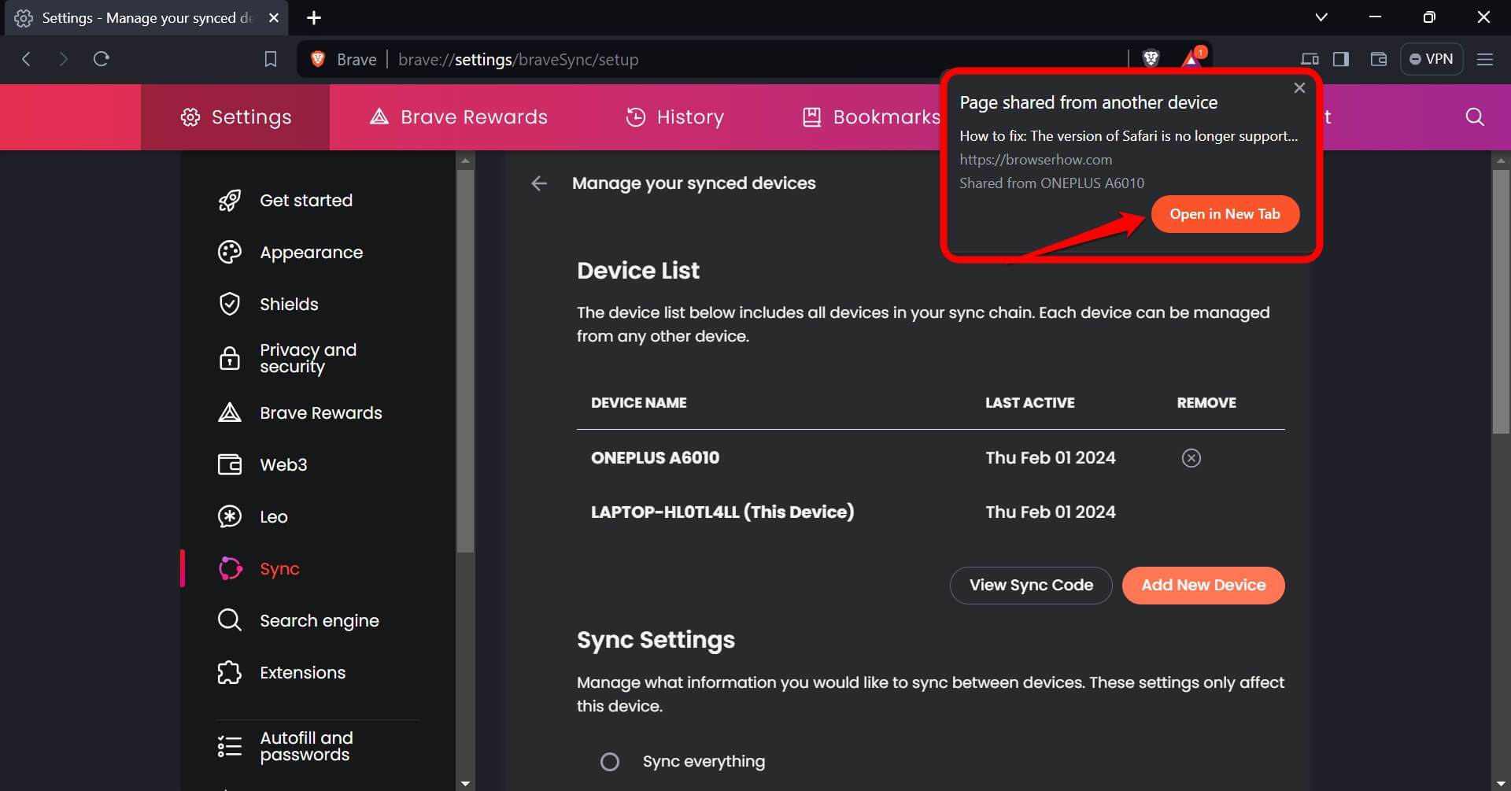Click View Sync Code button
This screenshot has width=1511, height=791.
[1031, 586]
